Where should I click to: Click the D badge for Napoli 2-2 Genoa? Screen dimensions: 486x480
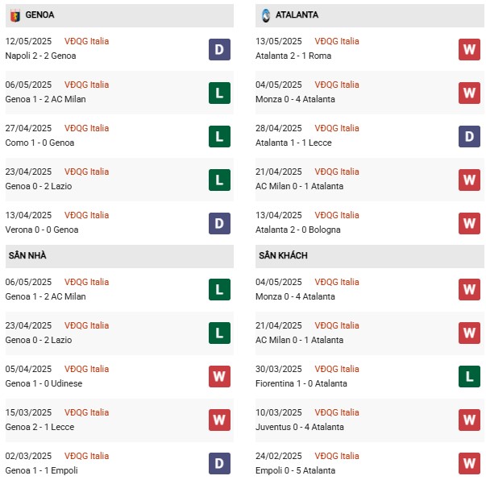pos(219,50)
